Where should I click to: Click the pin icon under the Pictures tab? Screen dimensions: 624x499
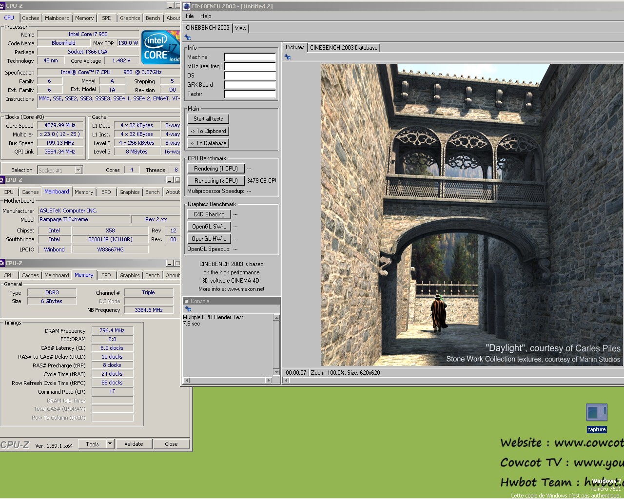[x=288, y=57]
